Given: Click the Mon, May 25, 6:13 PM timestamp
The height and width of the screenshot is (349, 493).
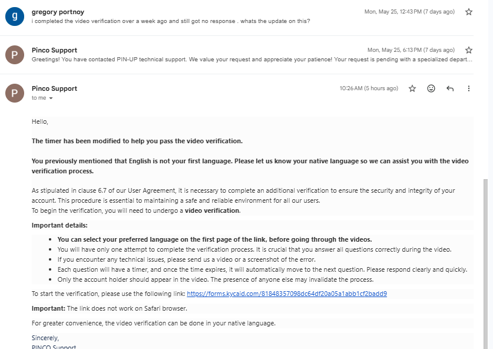Looking at the screenshot, I should click(x=411, y=50).
